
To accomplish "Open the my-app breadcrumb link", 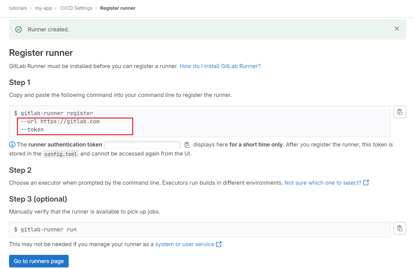I will click(43, 8).
